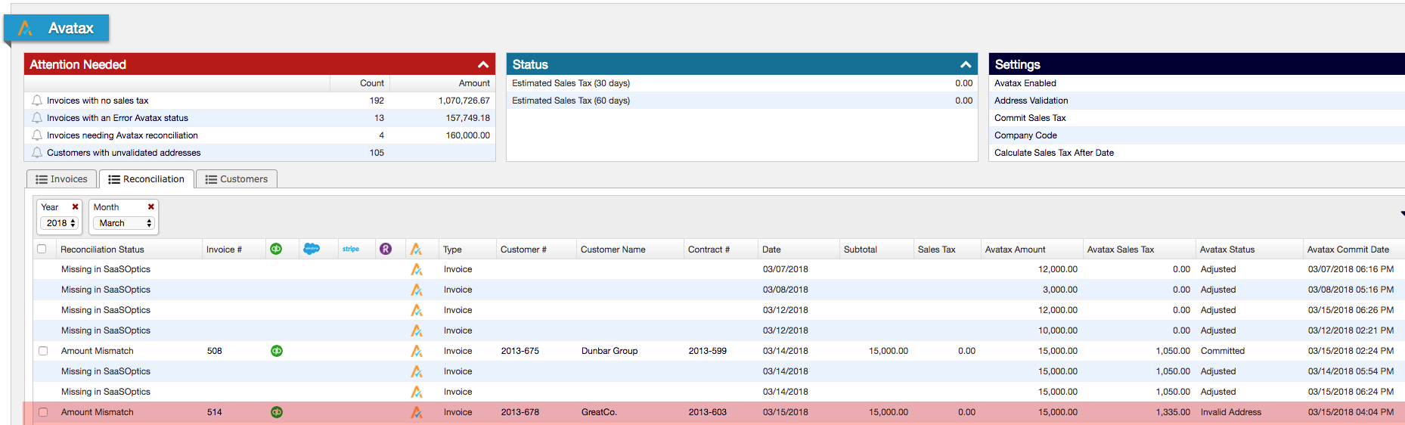Sort by Avatax Commit Date column

pyautogui.click(x=1348, y=250)
